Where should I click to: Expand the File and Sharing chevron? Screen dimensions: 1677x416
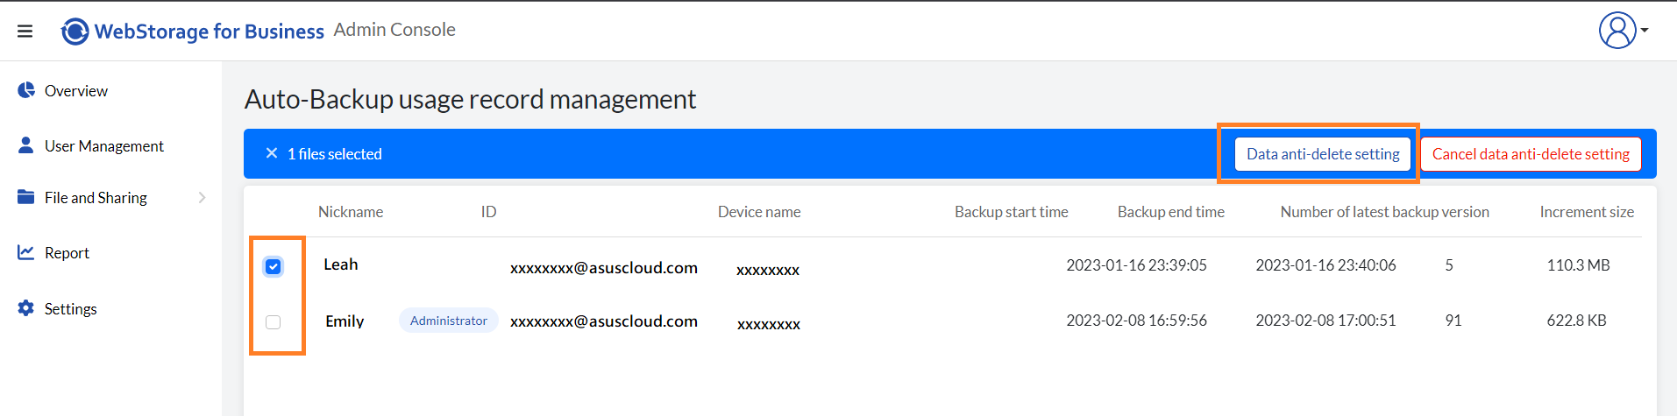[x=203, y=198]
